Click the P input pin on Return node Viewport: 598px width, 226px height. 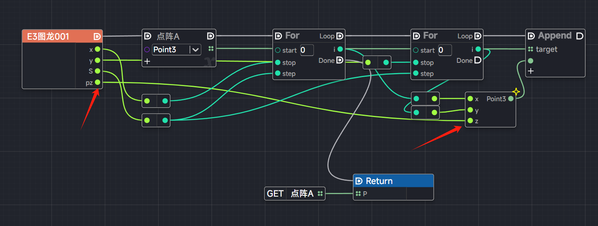tap(358, 194)
